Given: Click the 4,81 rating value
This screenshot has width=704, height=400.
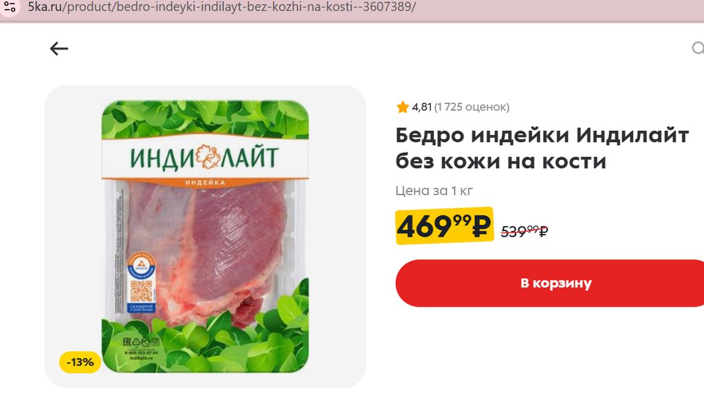Looking at the screenshot, I should pyautogui.click(x=421, y=107).
